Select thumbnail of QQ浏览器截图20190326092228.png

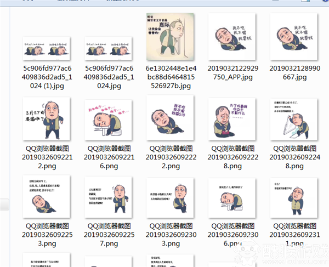tap(232, 119)
